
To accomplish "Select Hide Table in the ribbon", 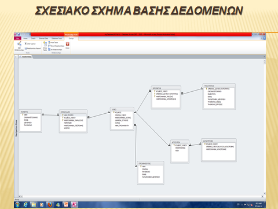I will tap(53, 42).
